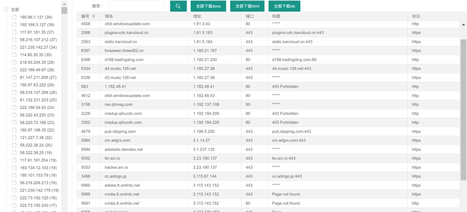This screenshot has width=467, height=212.
Task: Click scroll-up arrow of the tree panel
Action: tap(64, 4)
